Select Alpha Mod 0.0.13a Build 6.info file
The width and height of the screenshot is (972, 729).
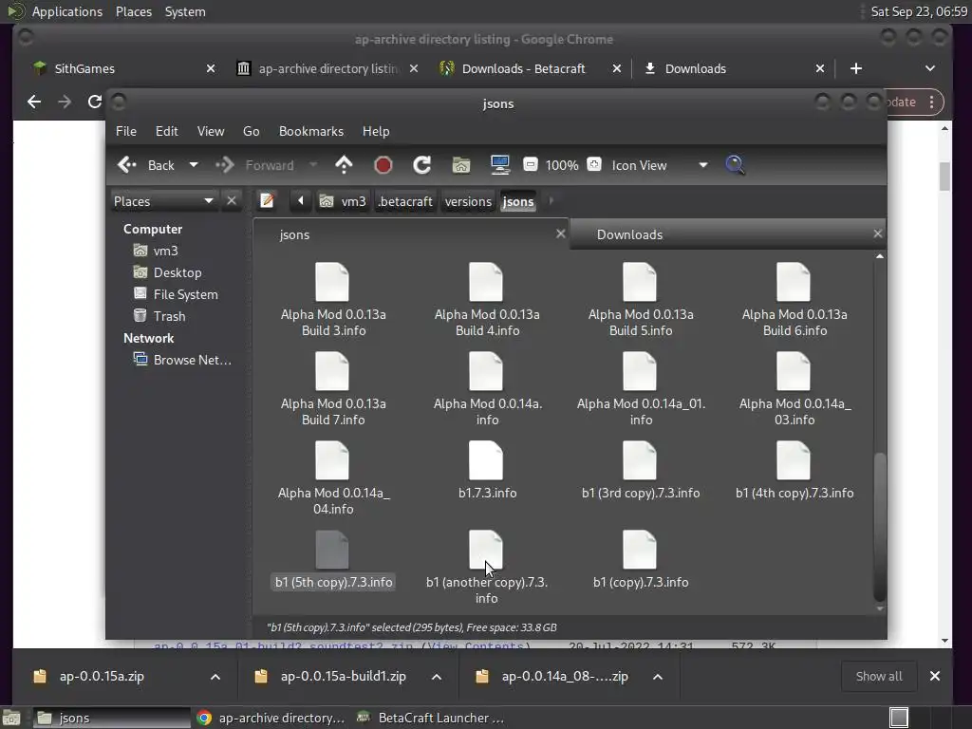click(x=794, y=299)
